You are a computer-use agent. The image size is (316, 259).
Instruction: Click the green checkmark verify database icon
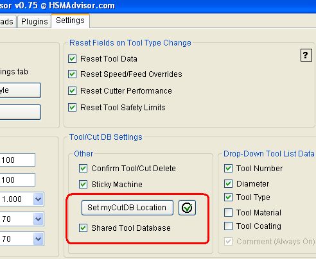pyautogui.click(x=187, y=208)
